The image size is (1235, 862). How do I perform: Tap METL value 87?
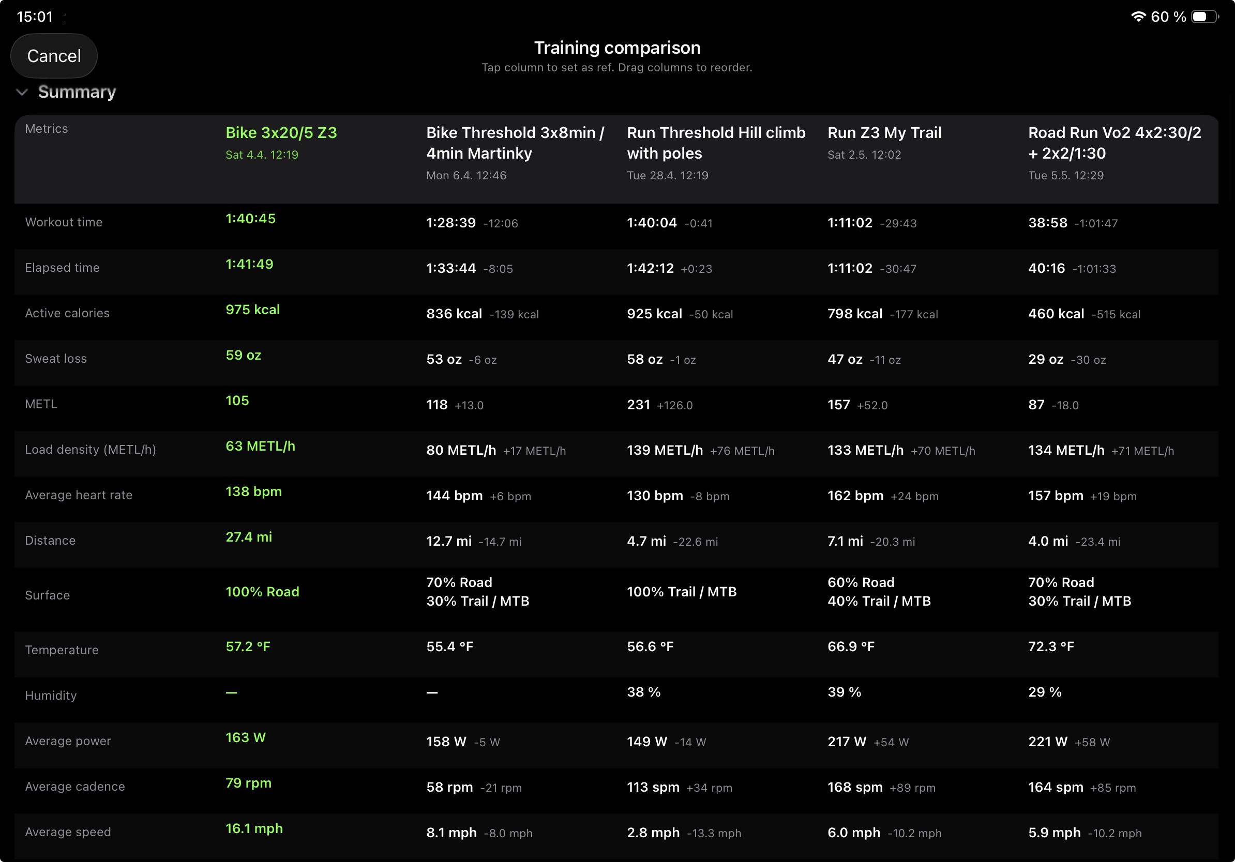click(1036, 405)
